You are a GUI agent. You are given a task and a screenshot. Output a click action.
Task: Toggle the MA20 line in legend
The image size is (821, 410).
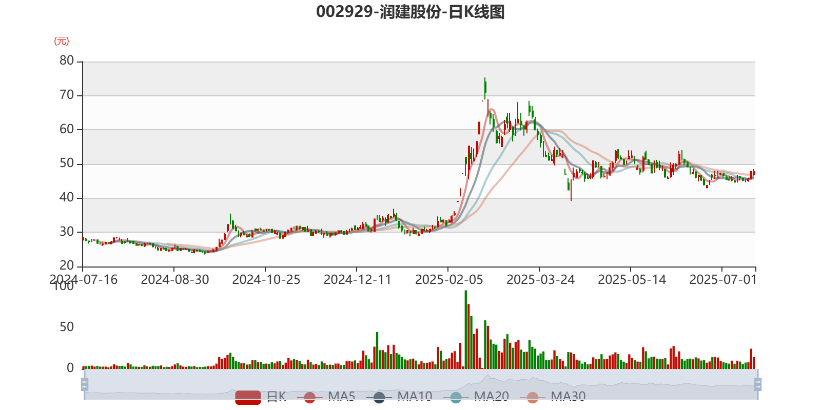click(x=476, y=397)
